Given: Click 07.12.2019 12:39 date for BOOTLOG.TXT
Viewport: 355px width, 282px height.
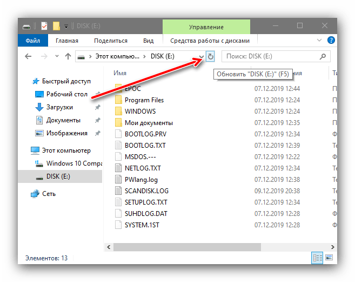Looking at the screenshot, I should point(277,146).
